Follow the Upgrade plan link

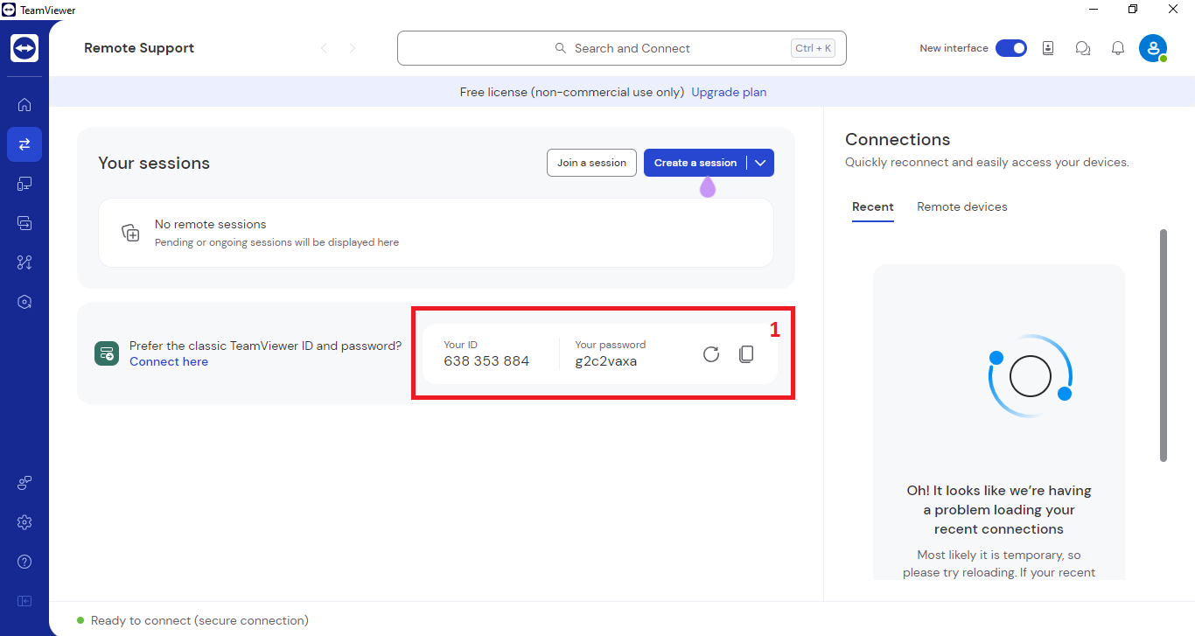click(729, 92)
